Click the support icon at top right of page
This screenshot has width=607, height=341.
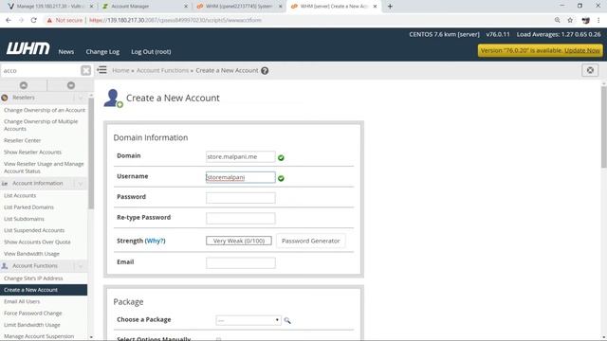(590, 70)
